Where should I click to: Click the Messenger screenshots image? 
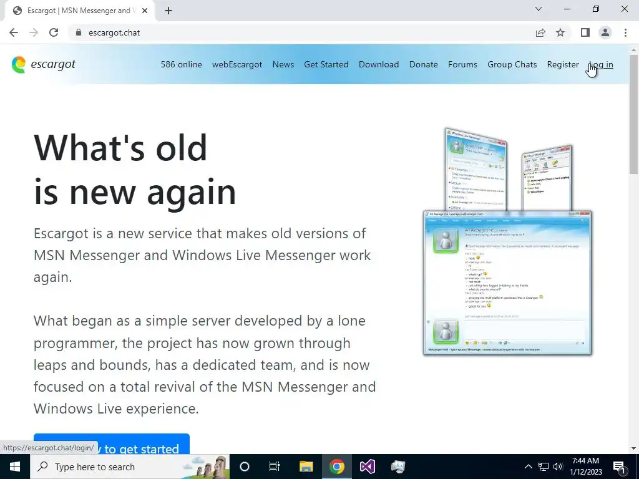coord(507,242)
